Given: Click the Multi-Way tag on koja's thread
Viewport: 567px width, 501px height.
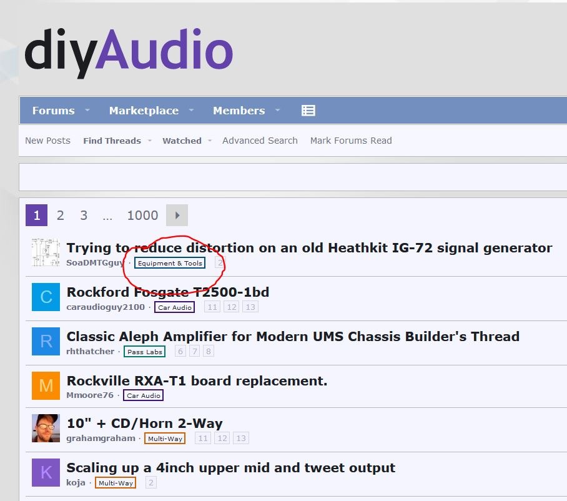Looking at the screenshot, I should 116,483.
